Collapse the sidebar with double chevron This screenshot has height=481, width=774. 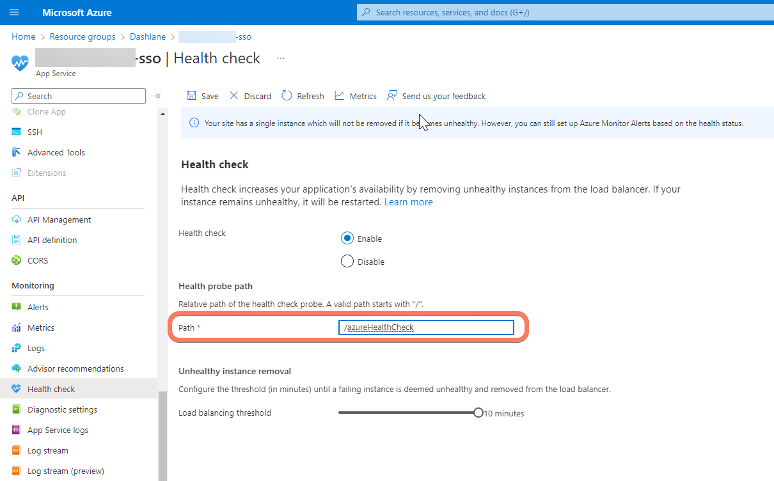[x=158, y=96]
